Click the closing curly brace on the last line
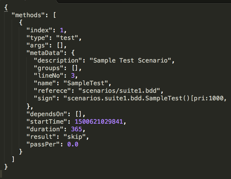The image size is (231, 179). (x=6, y=167)
